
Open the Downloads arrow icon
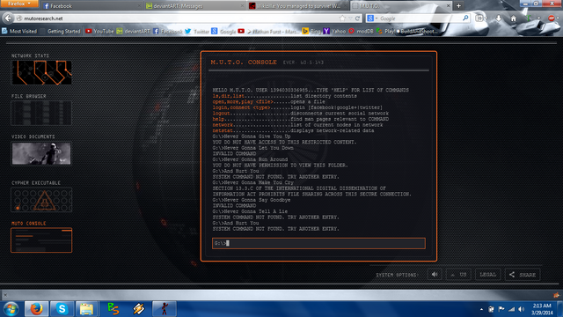(x=499, y=18)
